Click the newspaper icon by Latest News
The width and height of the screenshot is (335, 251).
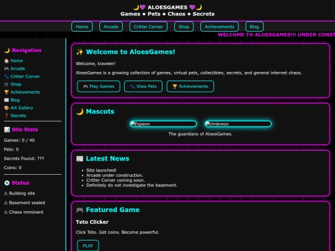79,159
